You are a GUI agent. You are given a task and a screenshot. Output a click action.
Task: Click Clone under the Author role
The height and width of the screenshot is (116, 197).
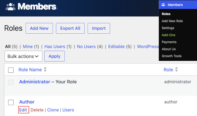pos(53,110)
